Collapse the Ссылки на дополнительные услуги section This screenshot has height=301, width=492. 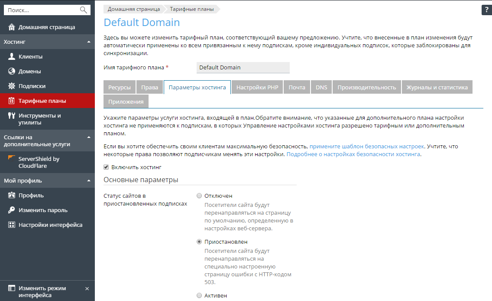(89, 137)
